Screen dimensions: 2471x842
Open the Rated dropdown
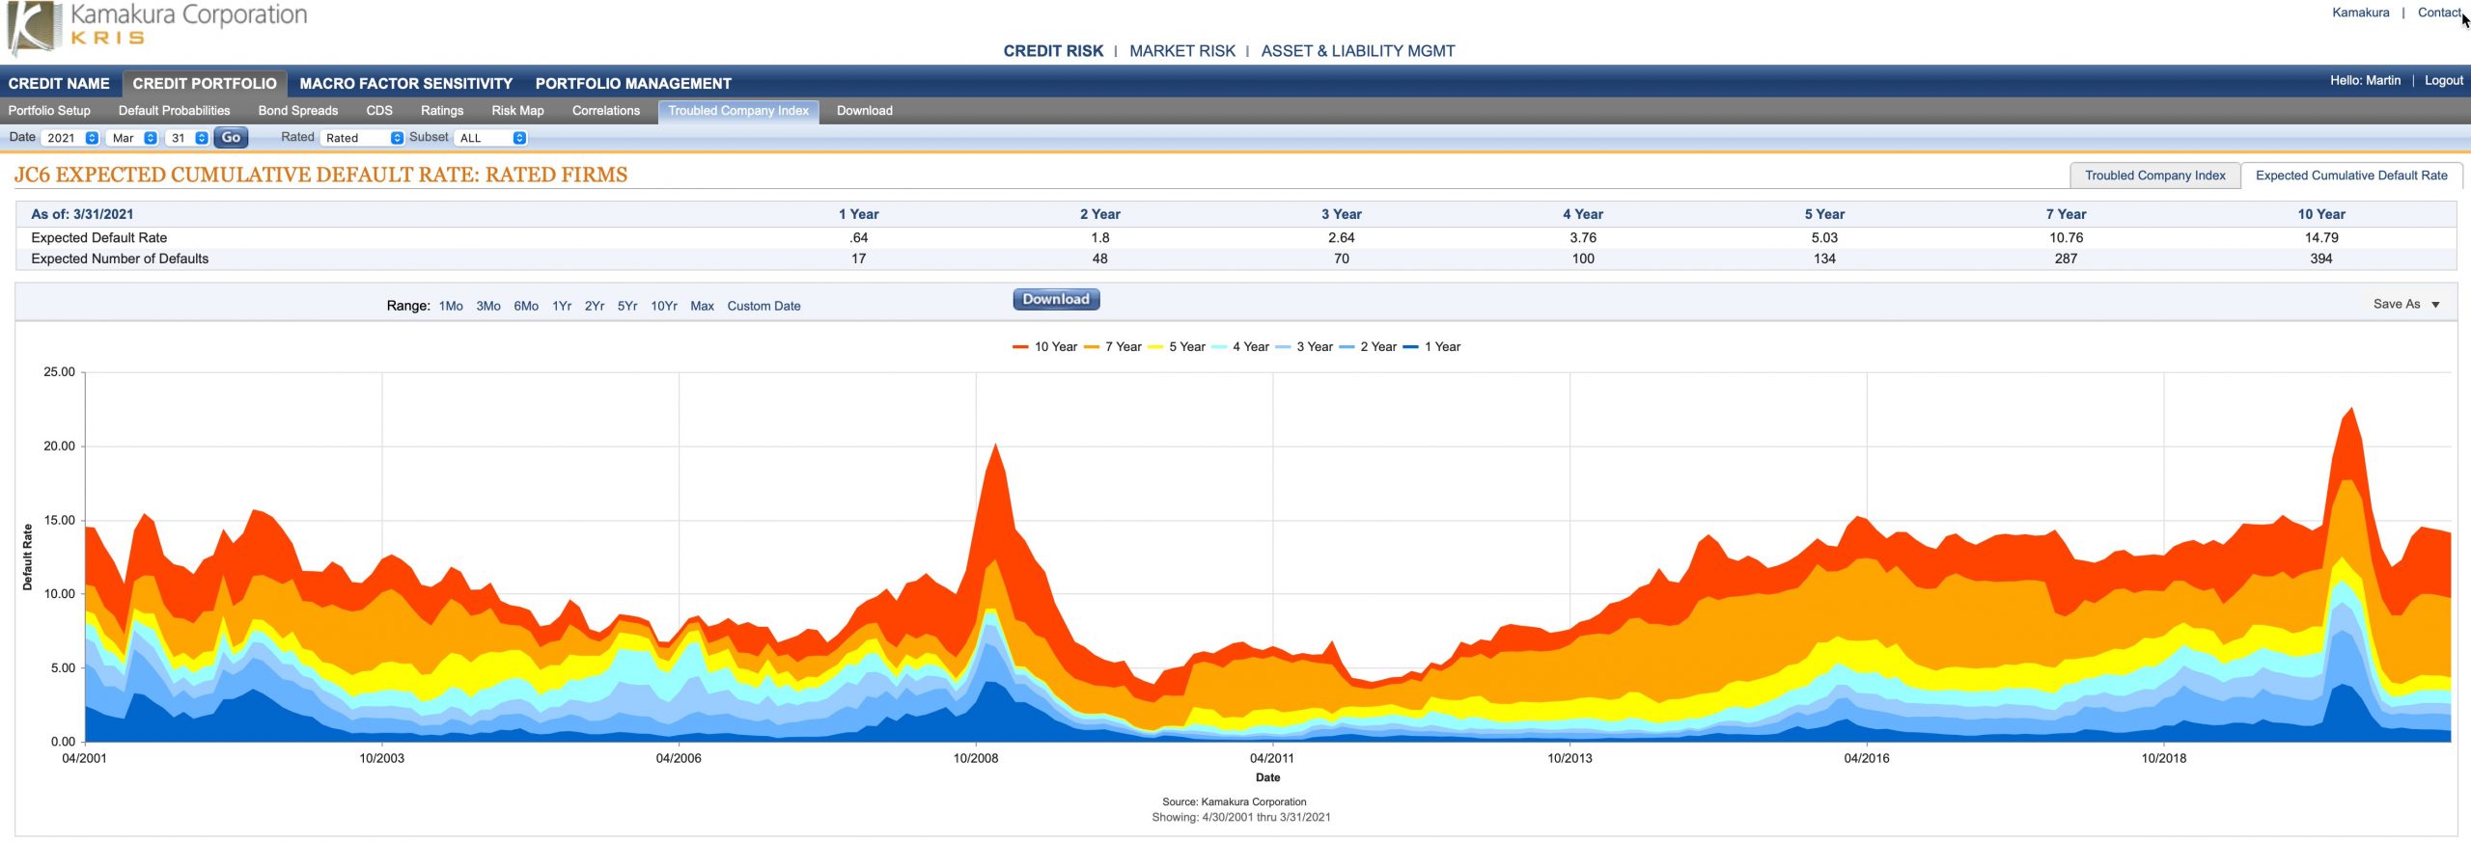362,138
